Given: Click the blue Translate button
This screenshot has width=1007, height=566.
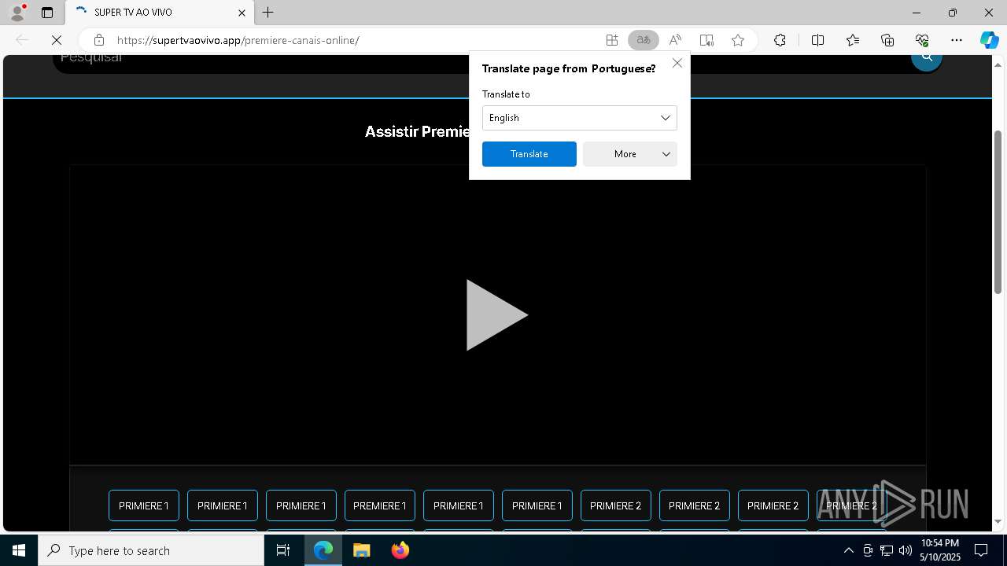Looking at the screenshot, I should 529,154.
